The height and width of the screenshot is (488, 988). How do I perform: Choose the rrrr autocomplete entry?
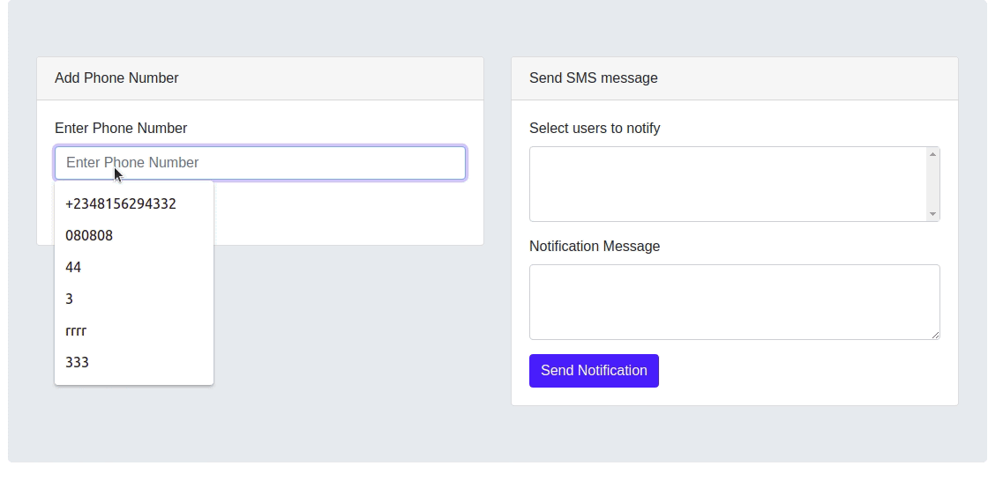(x=76, y=330)
